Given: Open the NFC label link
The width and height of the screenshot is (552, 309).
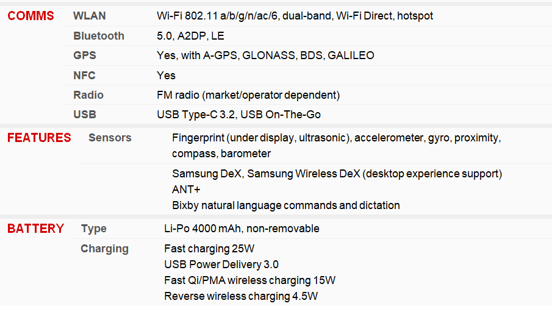Looking at the screenshot, I should point(84,76).
